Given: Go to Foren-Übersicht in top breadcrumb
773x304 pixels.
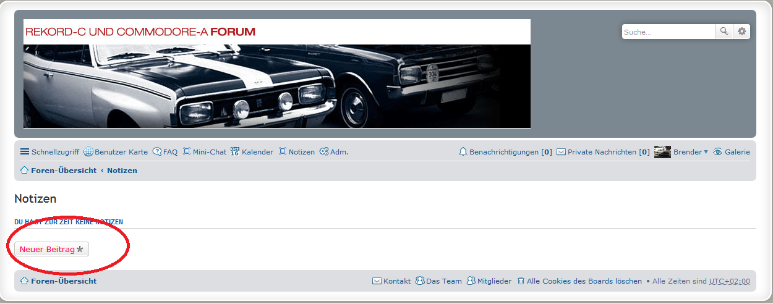Looking at the screenshot, I should coord(59,171).
